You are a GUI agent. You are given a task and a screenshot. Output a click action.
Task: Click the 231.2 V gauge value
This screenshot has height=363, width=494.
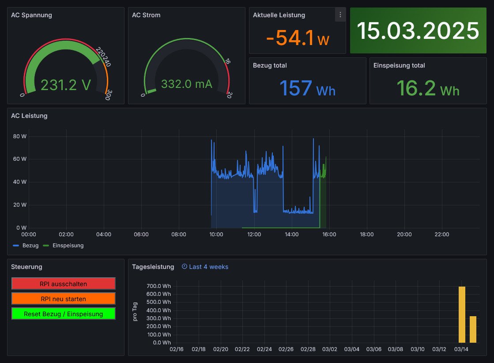coord(66,85)
